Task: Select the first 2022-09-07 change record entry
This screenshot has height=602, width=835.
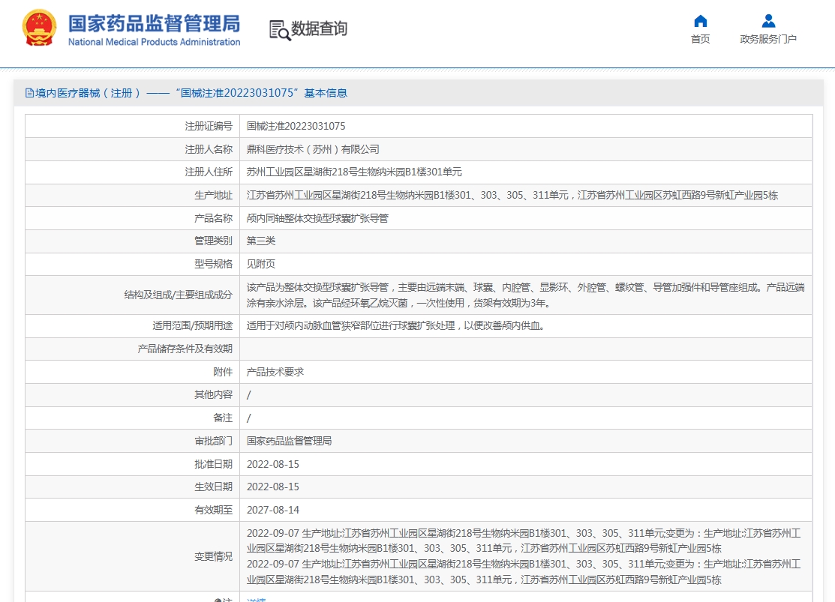Action: tap(524, 541)
